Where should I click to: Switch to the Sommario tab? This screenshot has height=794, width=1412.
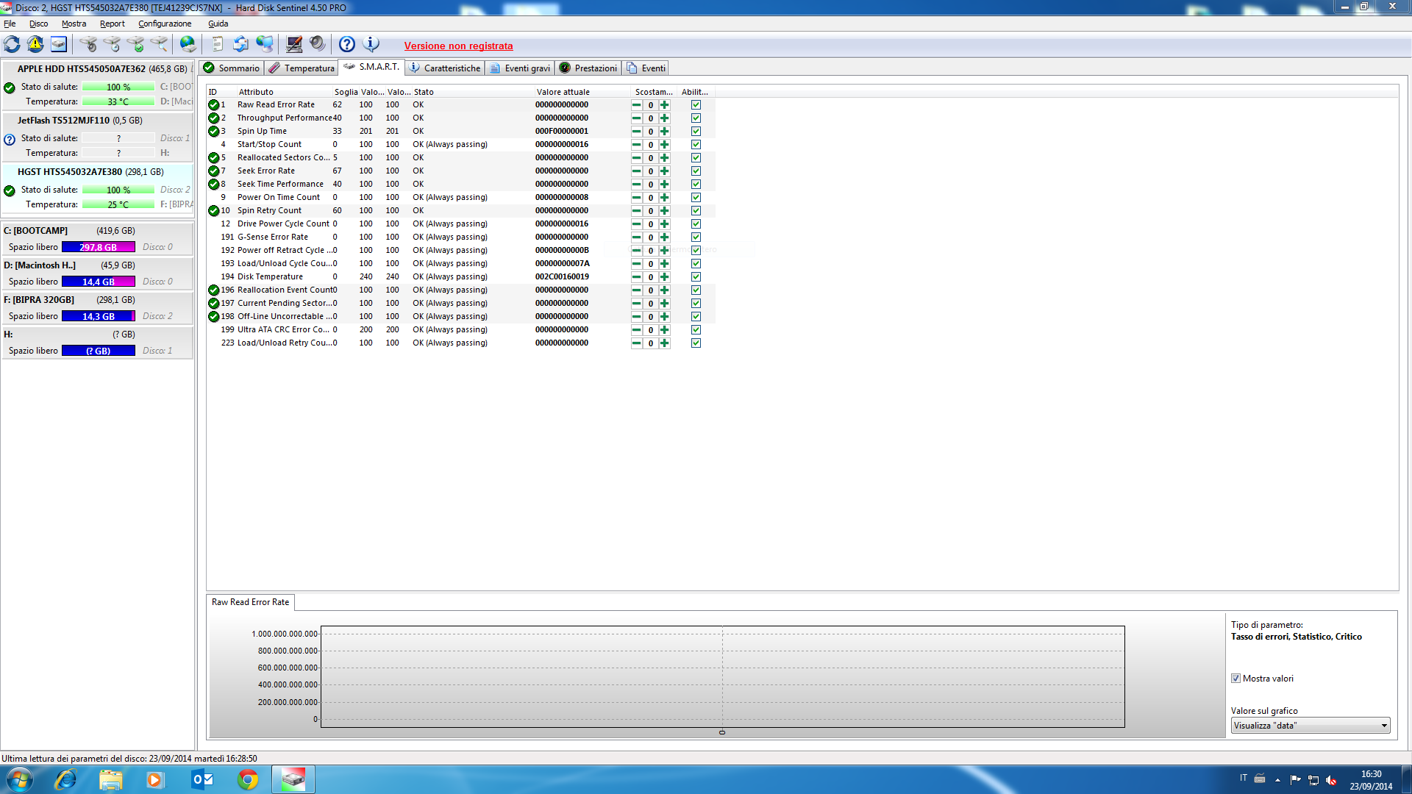click(x=232, y=68)
